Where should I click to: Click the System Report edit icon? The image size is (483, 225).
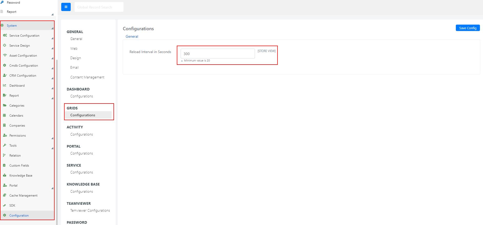(x=5, y=95)
